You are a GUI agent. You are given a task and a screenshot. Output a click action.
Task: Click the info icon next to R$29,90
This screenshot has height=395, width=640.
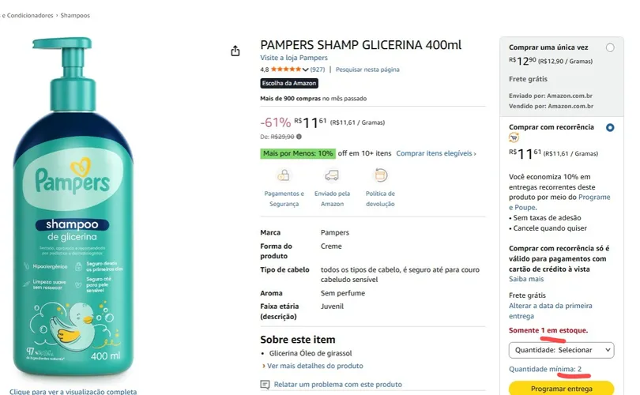(299, 137)
